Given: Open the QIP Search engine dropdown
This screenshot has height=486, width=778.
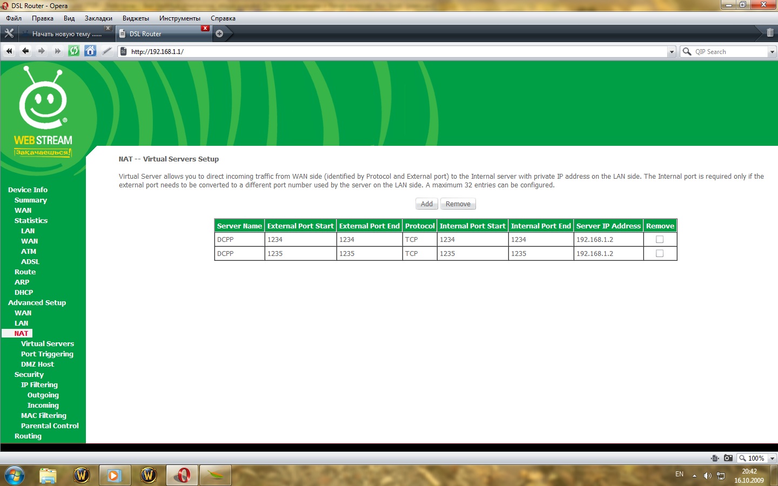Looking at the screenshot, I should point(772,52).
